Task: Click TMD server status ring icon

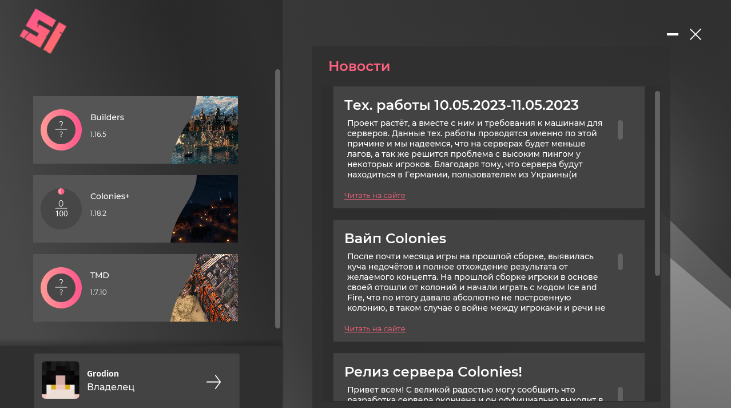Action: point(61,288)
